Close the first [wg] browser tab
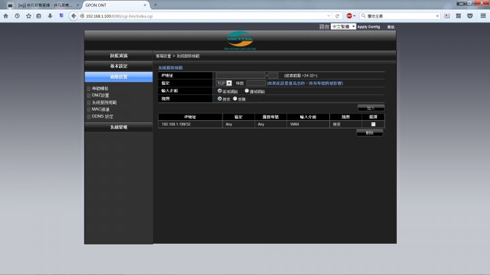 point(78,5)
